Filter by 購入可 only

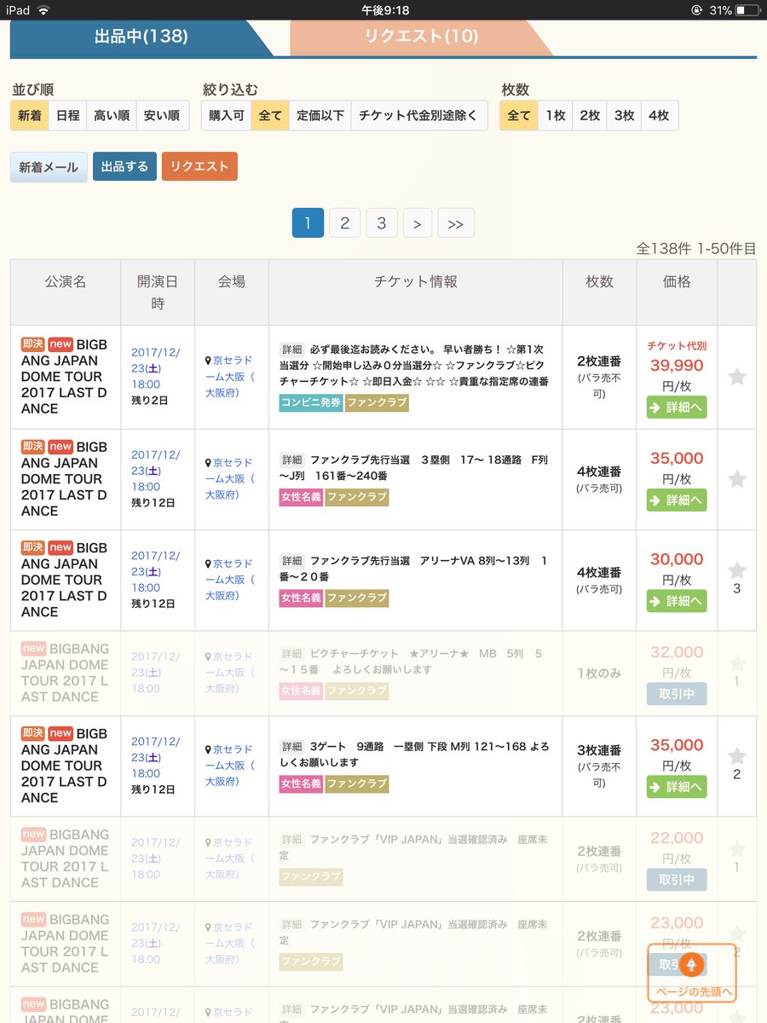(227, 115)
